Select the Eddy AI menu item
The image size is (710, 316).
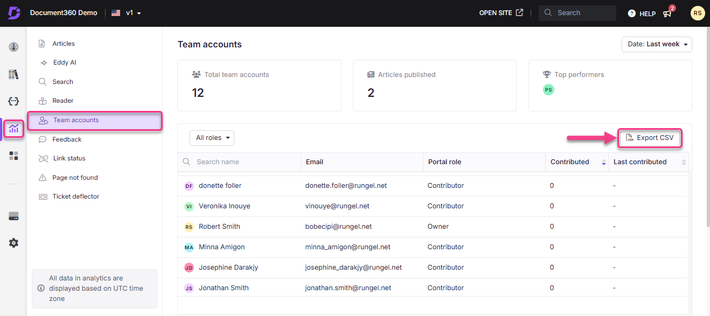point(62,62)
